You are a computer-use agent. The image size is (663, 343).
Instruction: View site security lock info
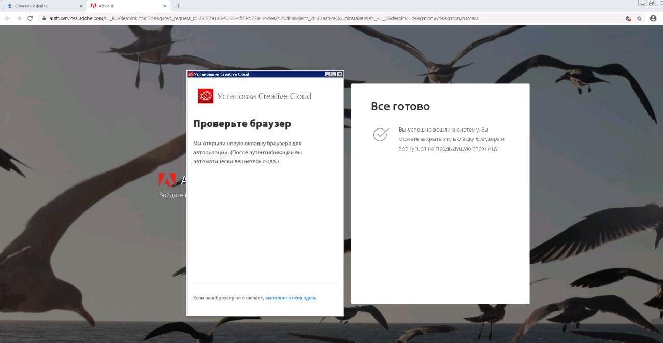[45, 18]
